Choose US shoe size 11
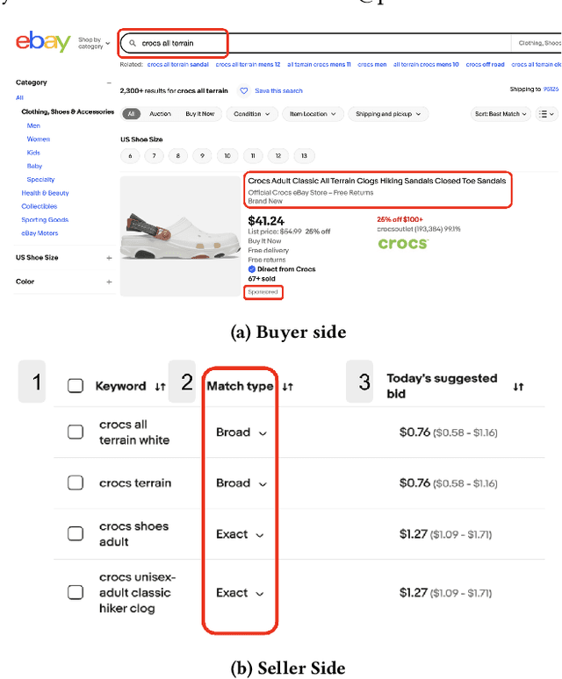This screenshot has height=679, width=562. click(x=253, y=156)
